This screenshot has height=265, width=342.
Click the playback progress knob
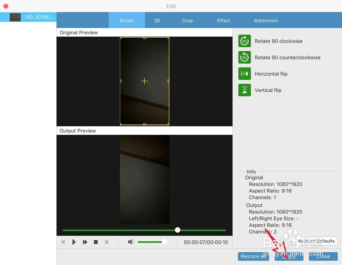pyautogui.click(x=177, y=230)
